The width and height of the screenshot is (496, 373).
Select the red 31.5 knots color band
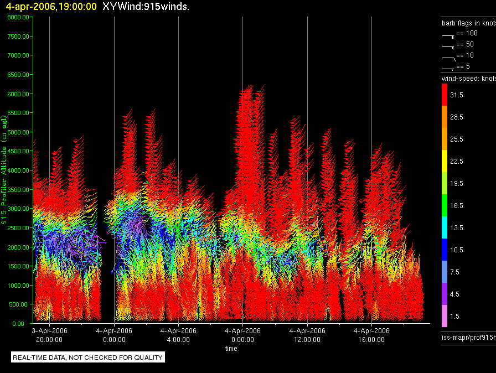point(445,95)
